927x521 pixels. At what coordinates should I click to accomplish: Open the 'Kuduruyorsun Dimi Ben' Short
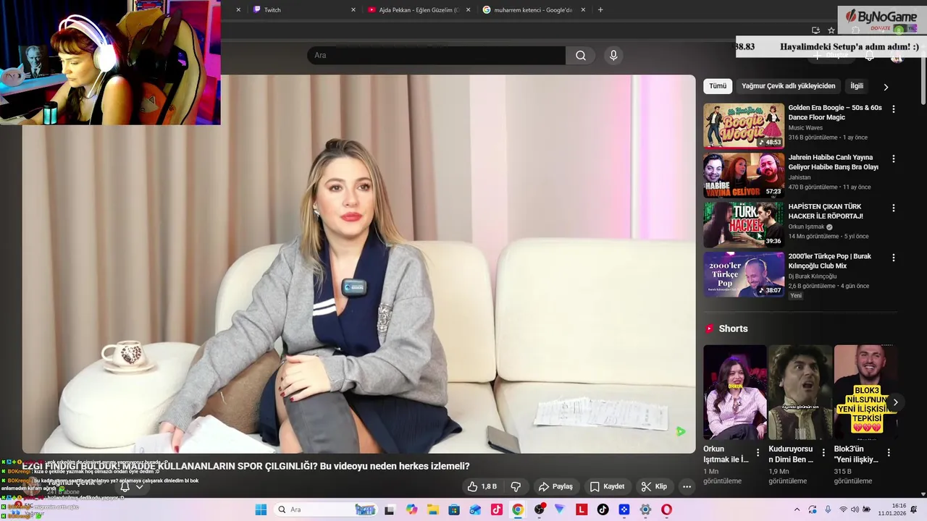(800, 392)
